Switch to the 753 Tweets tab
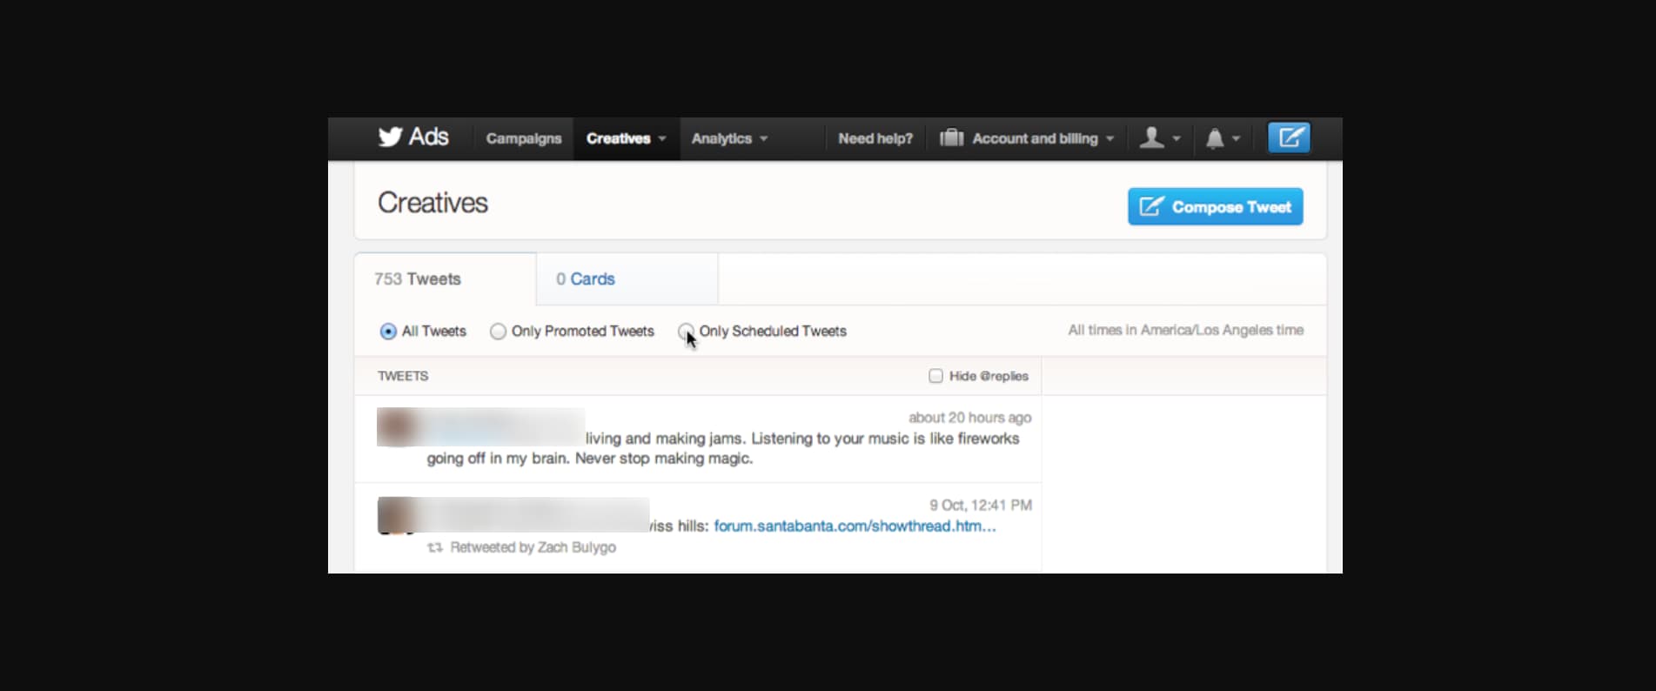 click(418, 279)
